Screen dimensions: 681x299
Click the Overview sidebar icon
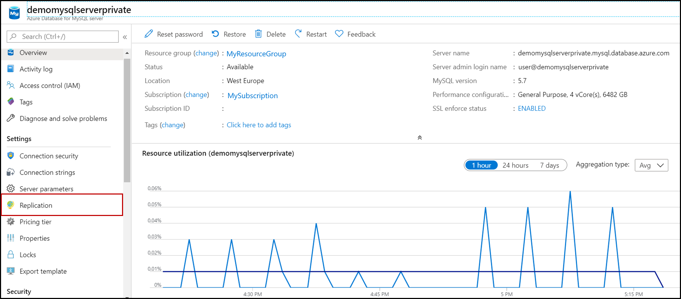(x=11, y=52)
